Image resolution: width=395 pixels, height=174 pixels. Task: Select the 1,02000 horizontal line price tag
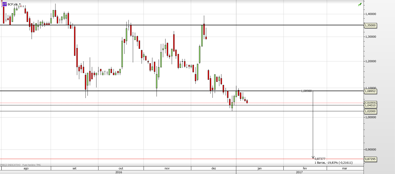pyautogui.click(x=371, y=111)
